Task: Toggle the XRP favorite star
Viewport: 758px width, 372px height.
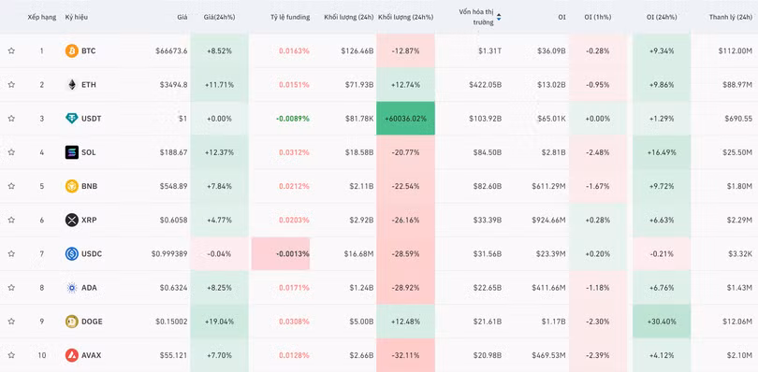Action: [x=11, y=220]
